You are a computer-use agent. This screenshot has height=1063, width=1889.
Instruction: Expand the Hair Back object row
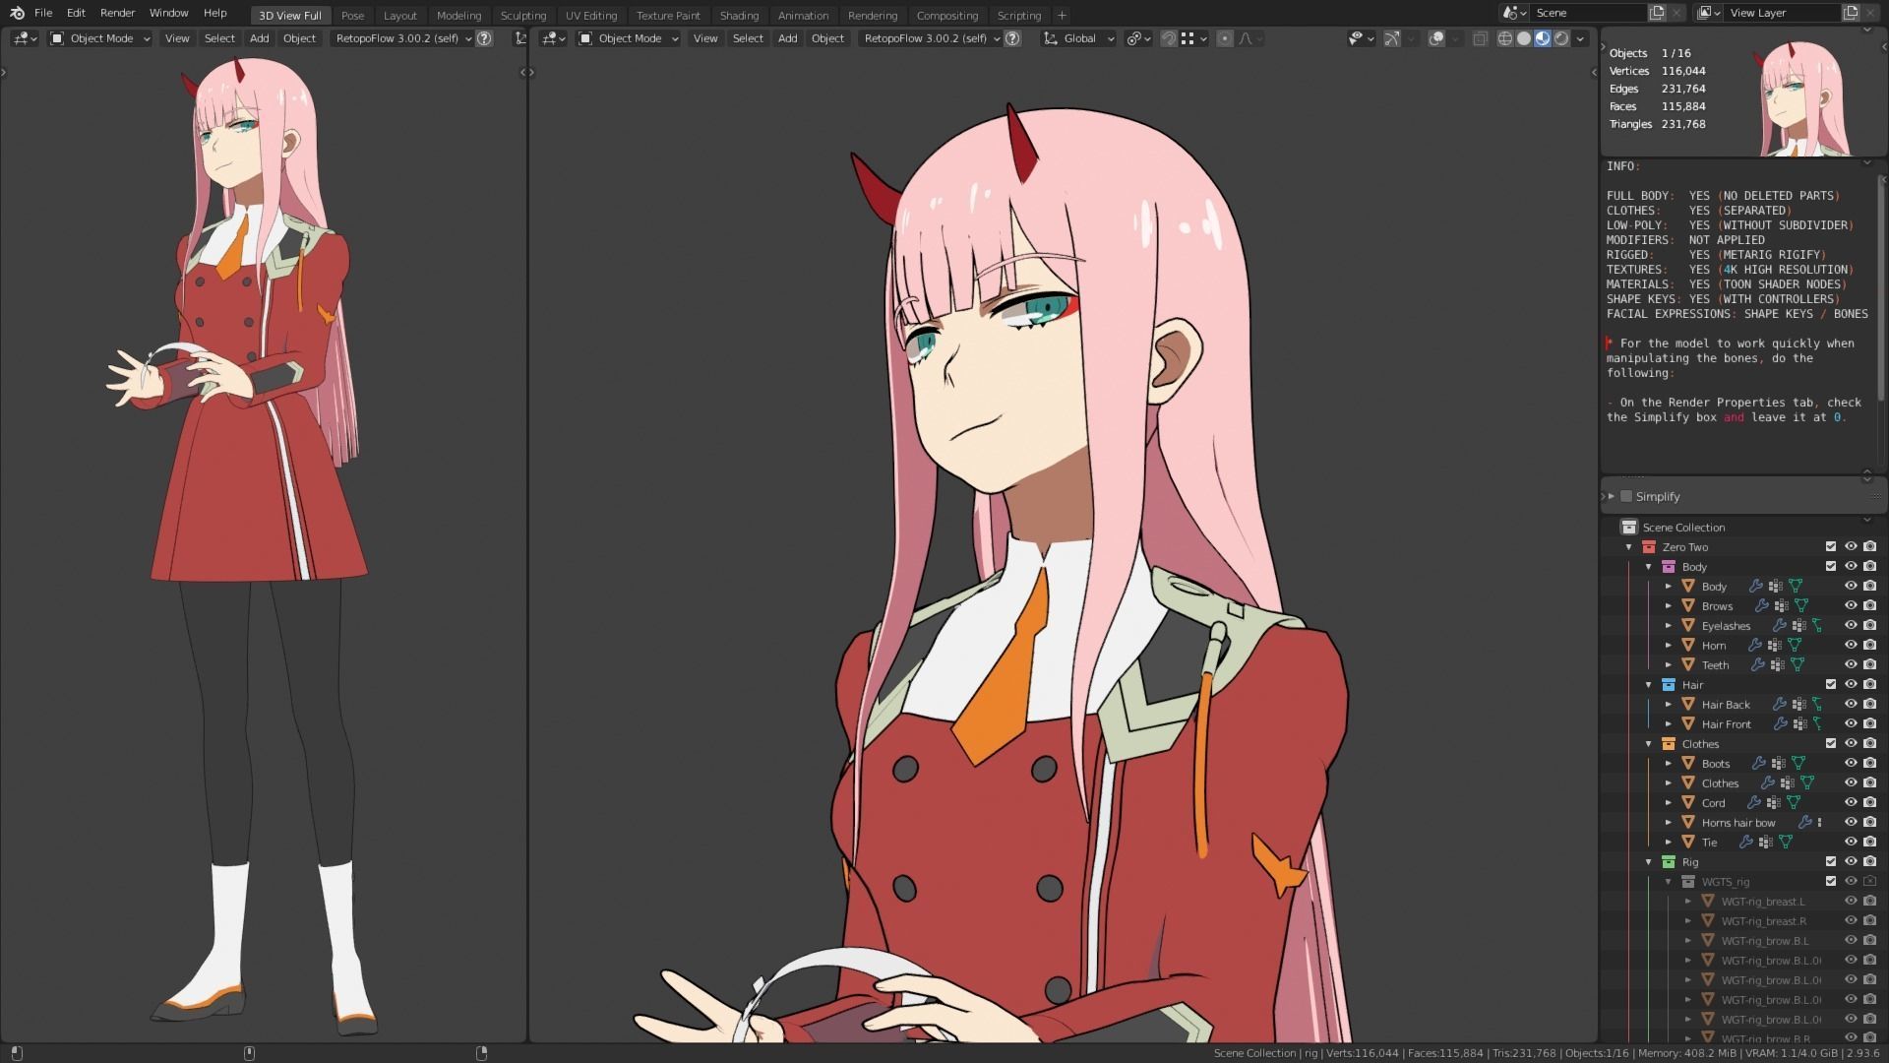[x=1669, y=704]
